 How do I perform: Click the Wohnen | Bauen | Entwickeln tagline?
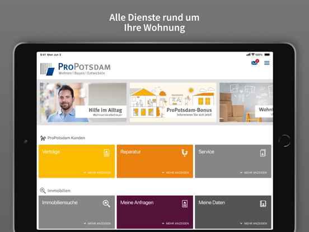click(x=82, y=73)
